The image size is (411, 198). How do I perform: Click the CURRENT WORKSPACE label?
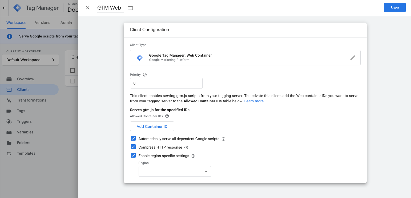click(24, 51)
